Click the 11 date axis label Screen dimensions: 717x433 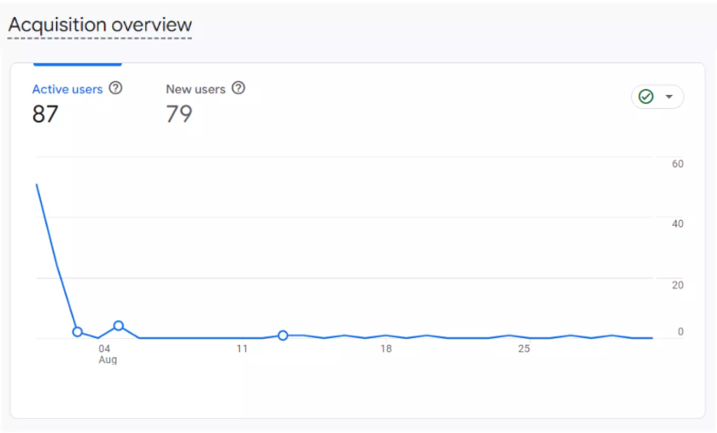click(x=242, y=348)
